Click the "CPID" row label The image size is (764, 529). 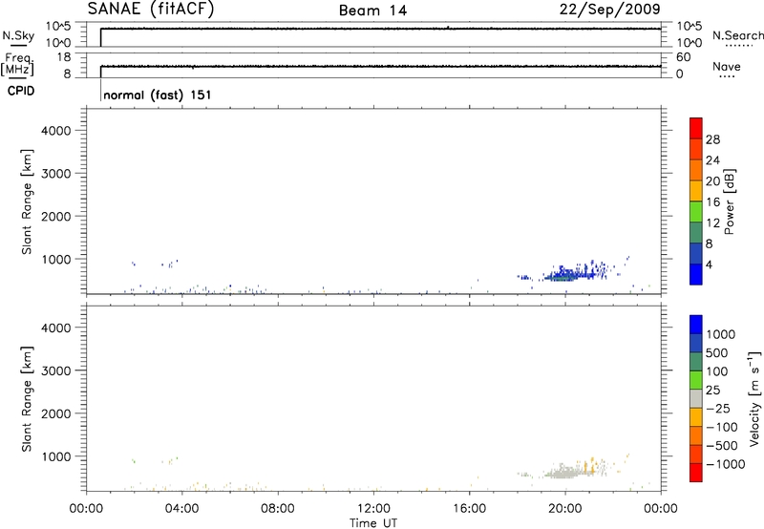[x=21, y=91]
